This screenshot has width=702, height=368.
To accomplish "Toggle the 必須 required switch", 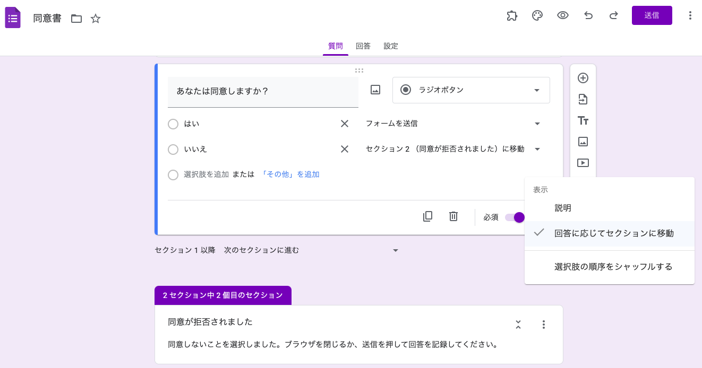I will pyautogui.click(x=515, y=217).
